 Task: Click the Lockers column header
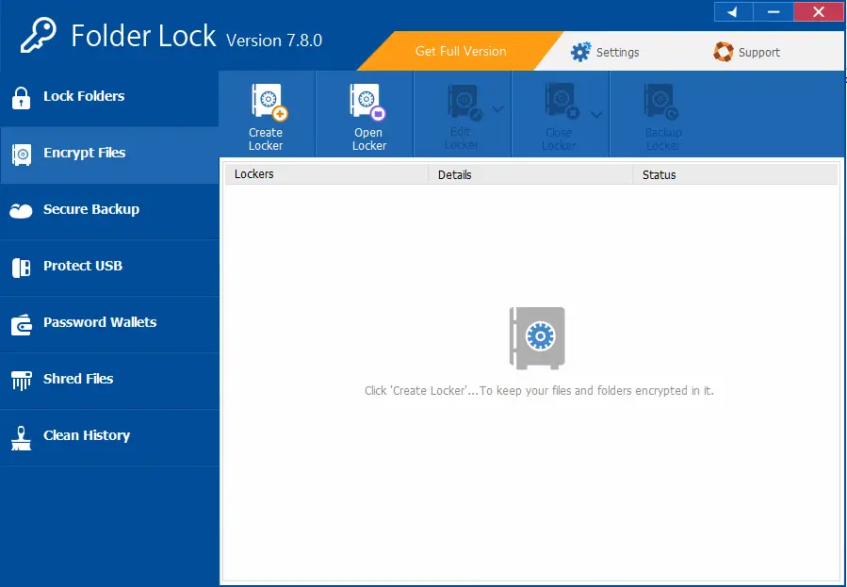tap(326, 174)
